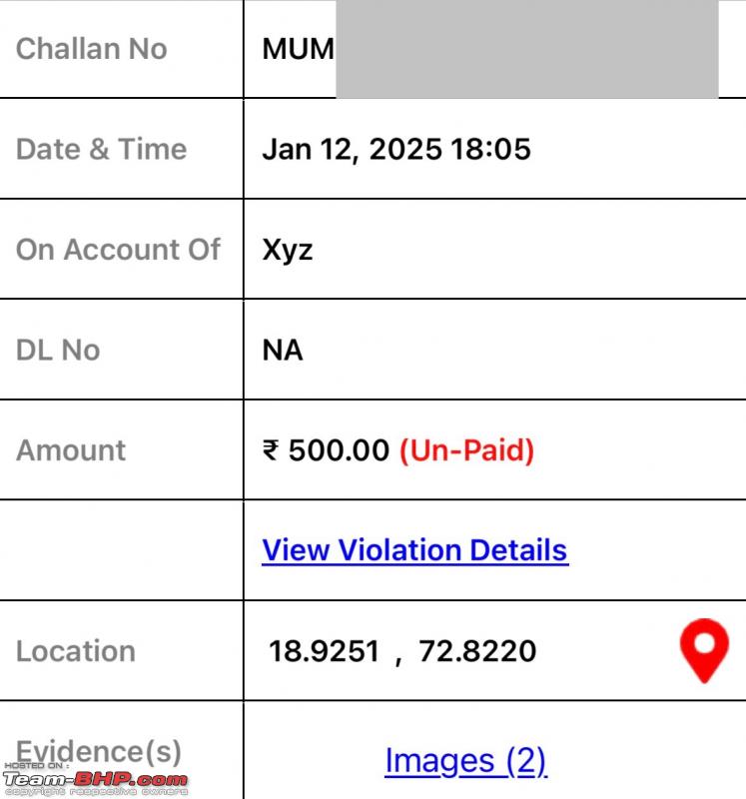This screenshot has height=799, width=746.
Task: Open View Violation Details link
Action: [x=415, y=550]
